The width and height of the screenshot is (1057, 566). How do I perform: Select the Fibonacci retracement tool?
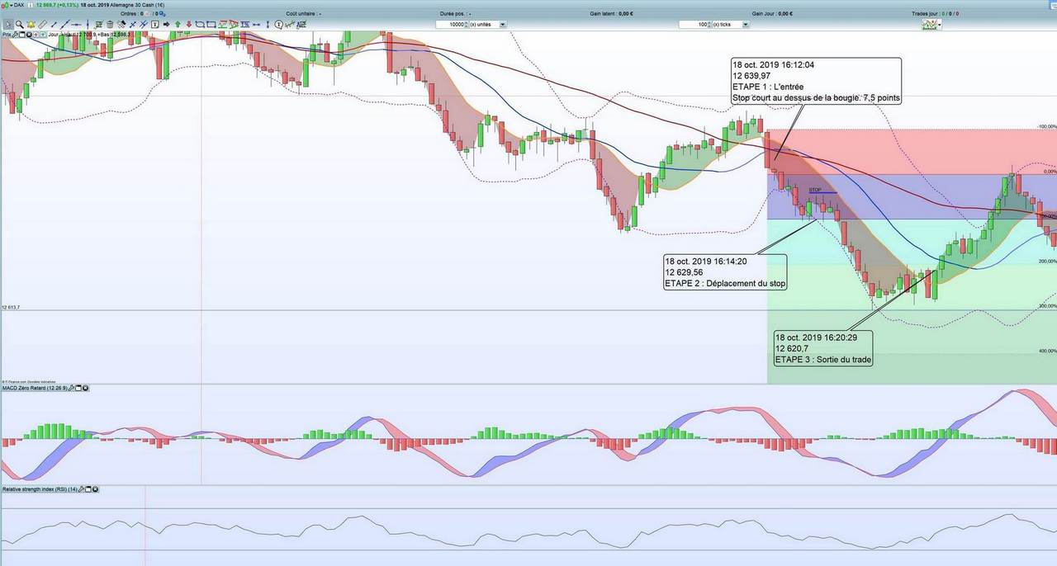(245, 25)
